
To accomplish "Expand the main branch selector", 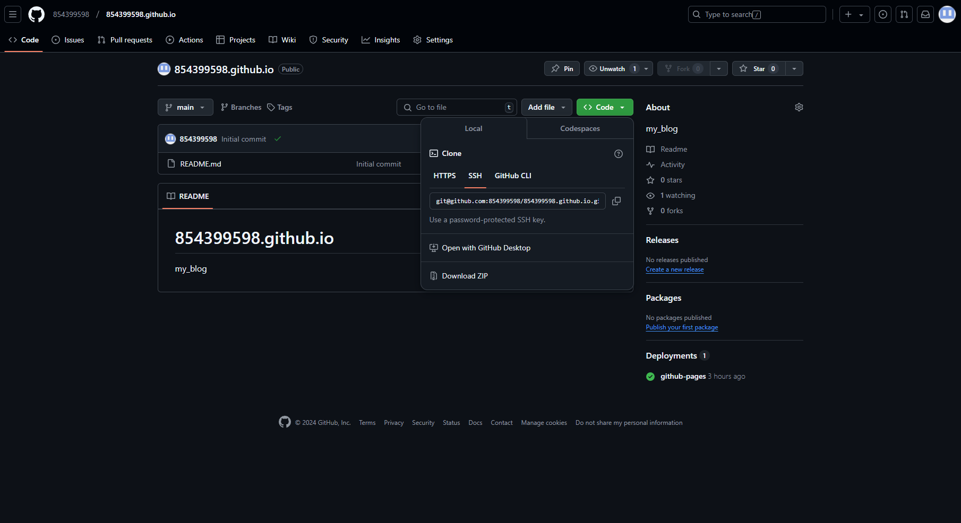I will click(x=185, y=107).
